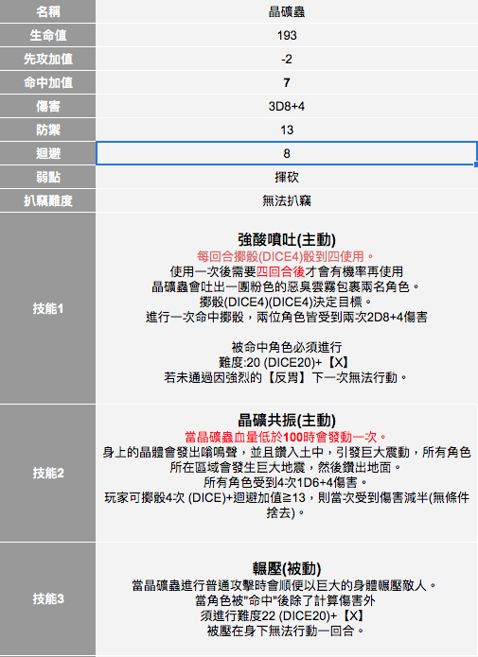Image resolution: width=478 pixels, height=657 pixels.
Task: Click the cell showing 193
Action: click(287, 35)
